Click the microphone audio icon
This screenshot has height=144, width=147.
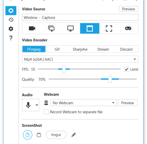pyautogui.click(x=28, y=105)
